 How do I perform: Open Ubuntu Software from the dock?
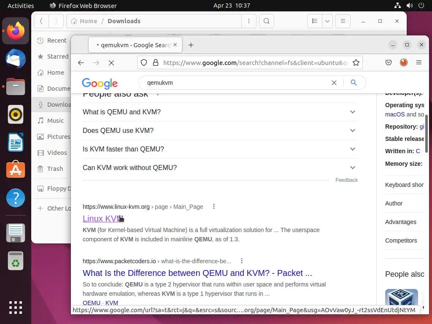pyautogui.click(x=16, y=170)
